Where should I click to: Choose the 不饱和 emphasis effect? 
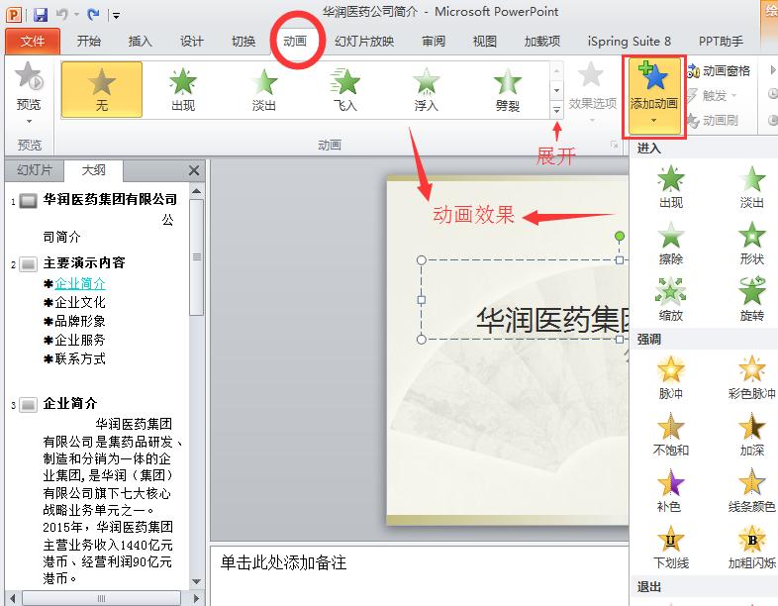click(x=671, y=435)
